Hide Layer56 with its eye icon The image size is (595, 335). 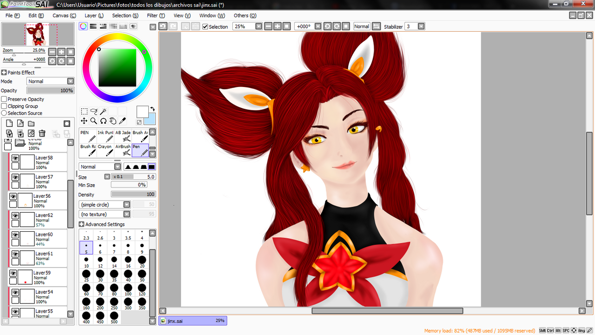pos(13,196)
